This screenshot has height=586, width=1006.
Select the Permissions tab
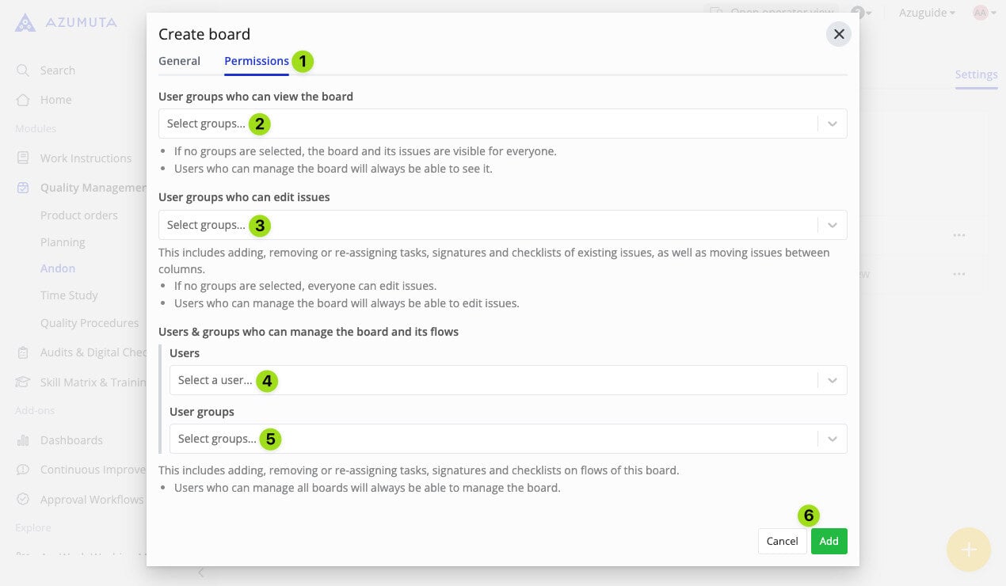point(257,61)
